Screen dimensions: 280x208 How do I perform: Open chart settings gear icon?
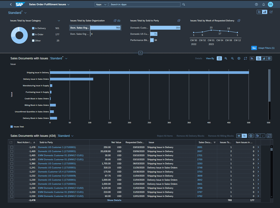coord(239,58)
